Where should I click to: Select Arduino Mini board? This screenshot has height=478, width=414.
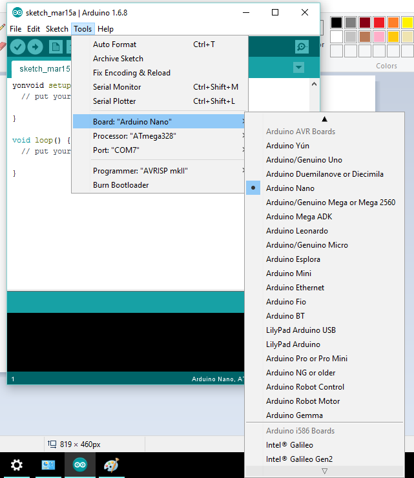coord(324,274)
